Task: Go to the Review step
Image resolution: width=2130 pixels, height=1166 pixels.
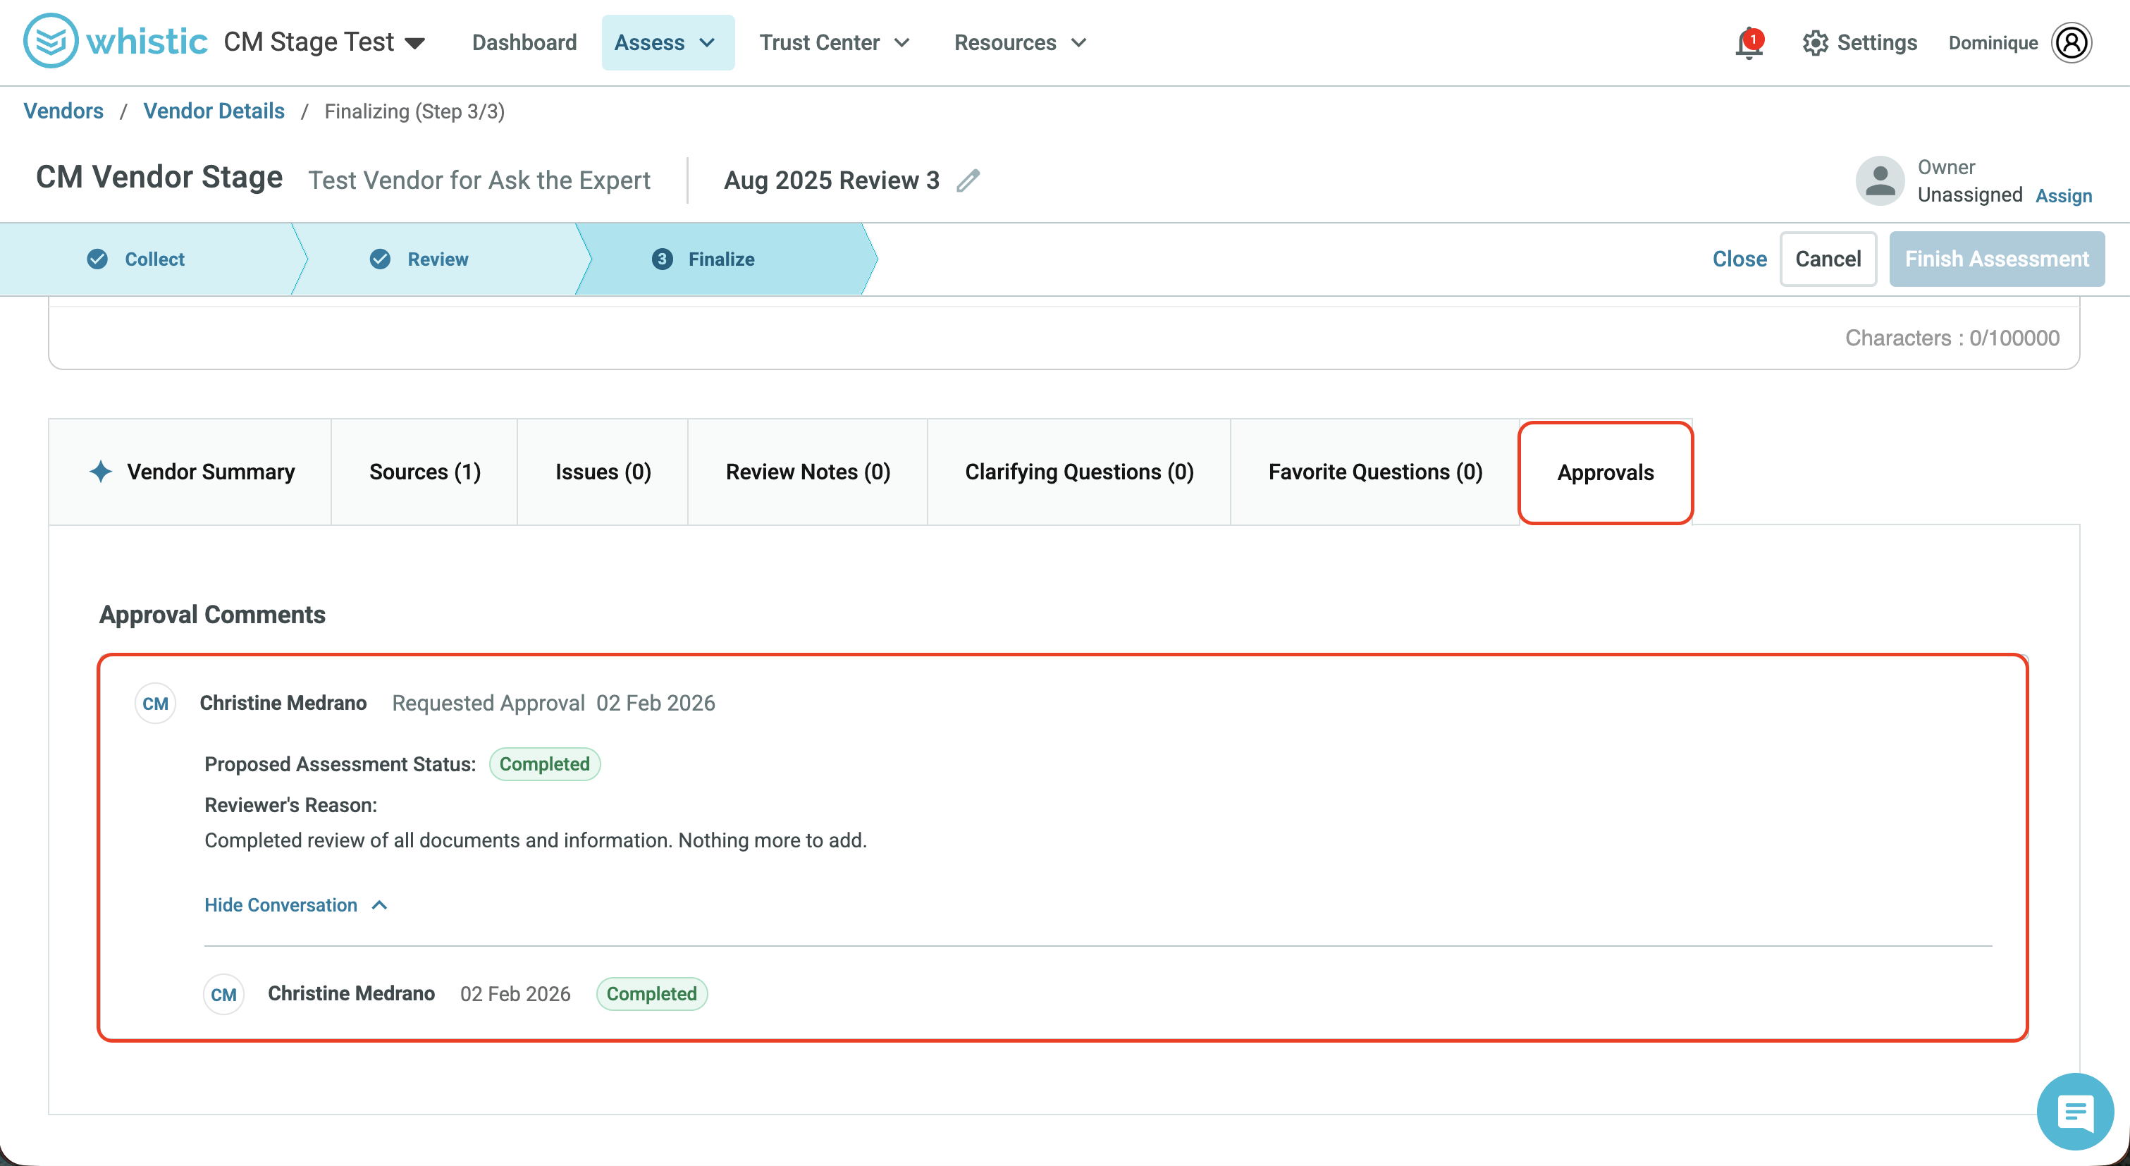Action: click(x=438, y=259)
